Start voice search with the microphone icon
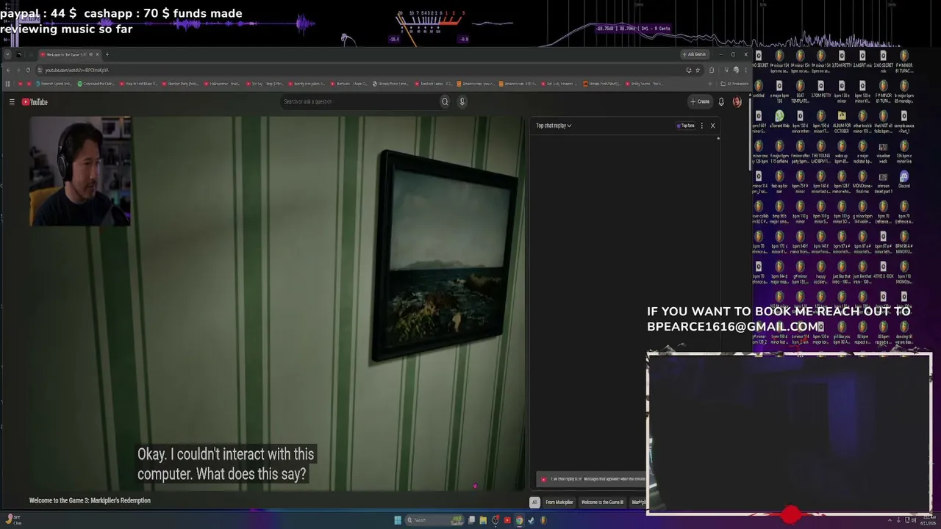The image size is (941, 529). pos(462,102)
